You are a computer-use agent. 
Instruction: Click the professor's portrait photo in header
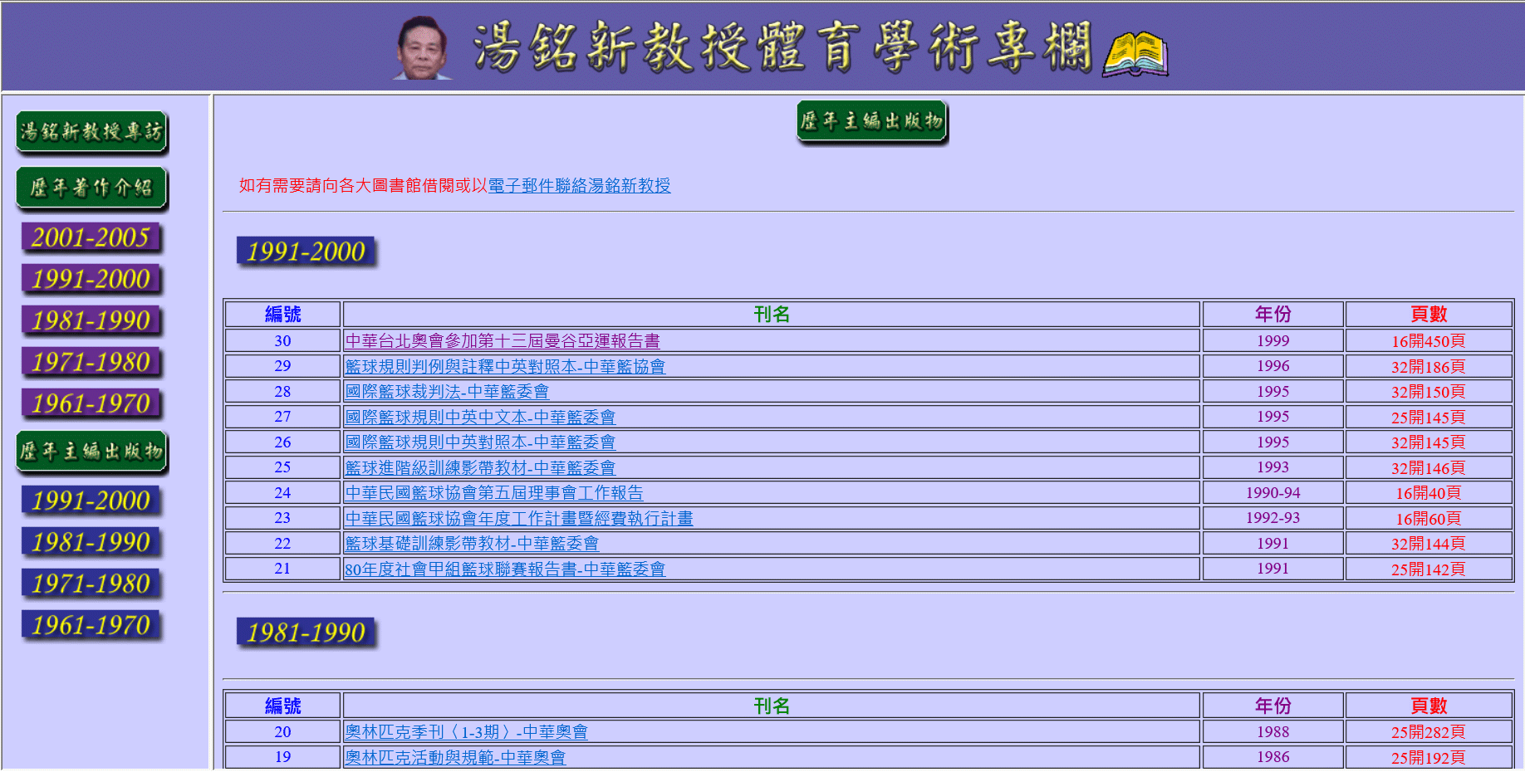(423, 47)
